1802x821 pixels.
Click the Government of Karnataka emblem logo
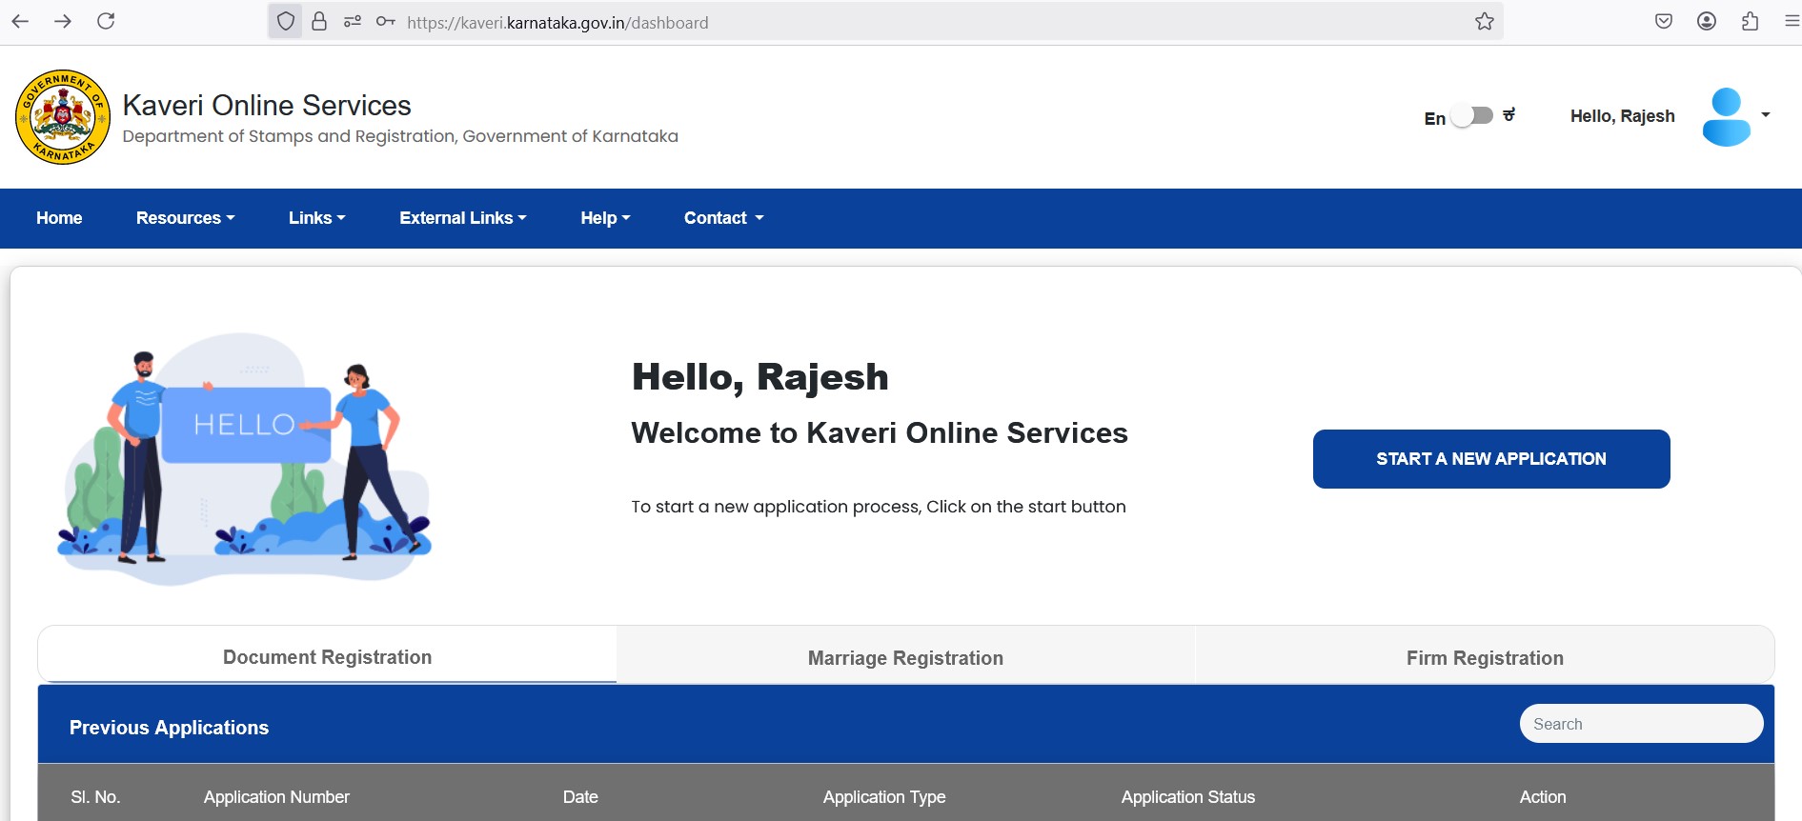pos(63,117)
